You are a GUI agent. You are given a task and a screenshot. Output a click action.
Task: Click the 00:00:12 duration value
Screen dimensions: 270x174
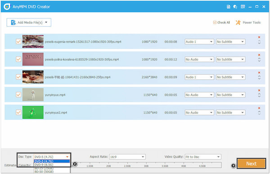pyautogui.click(x=171, y=59)
